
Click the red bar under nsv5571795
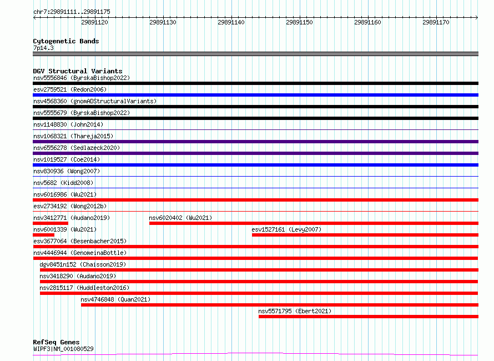(369, 317)
